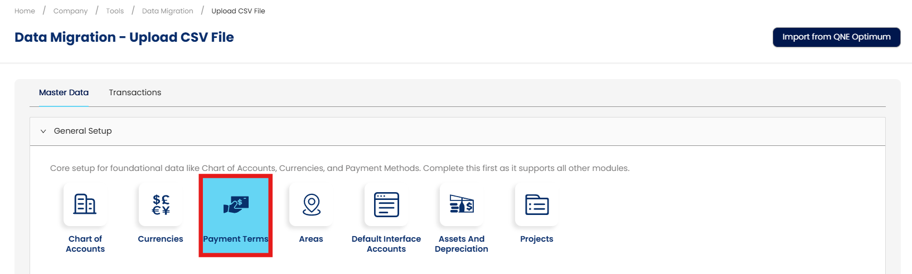The width and height of the screenshot is (912, 274).
Task: Collapse the General Setup chevron
Action: [43, 131]
